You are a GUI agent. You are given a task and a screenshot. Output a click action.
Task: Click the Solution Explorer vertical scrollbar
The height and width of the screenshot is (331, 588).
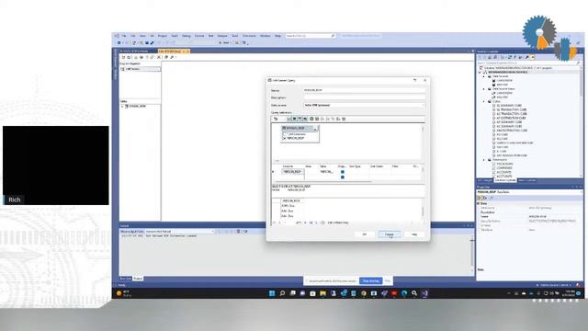(582, 122)
